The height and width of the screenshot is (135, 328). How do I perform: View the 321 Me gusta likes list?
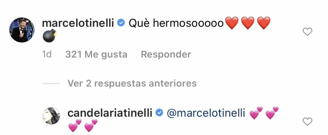pyautogui.click(x=96, y=54)
